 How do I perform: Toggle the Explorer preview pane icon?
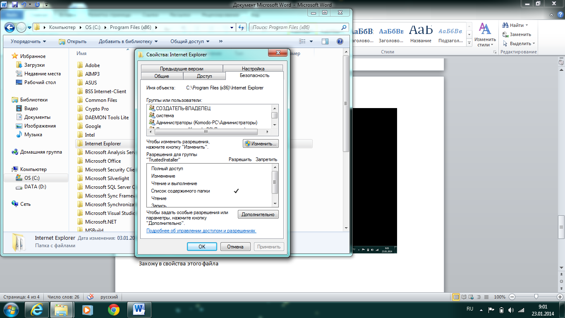click(x=325, y=41)
